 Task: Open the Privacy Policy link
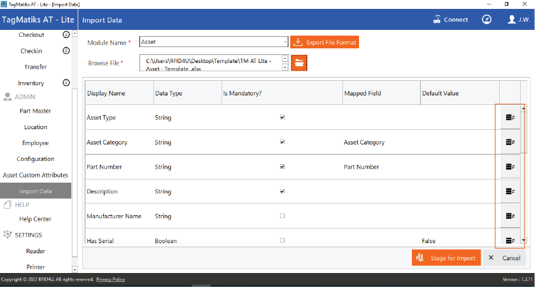(111, 279)
